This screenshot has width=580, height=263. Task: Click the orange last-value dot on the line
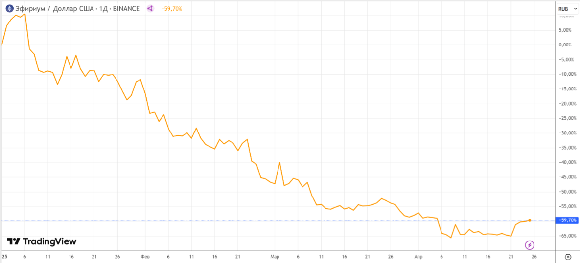(x=530, y=220)
